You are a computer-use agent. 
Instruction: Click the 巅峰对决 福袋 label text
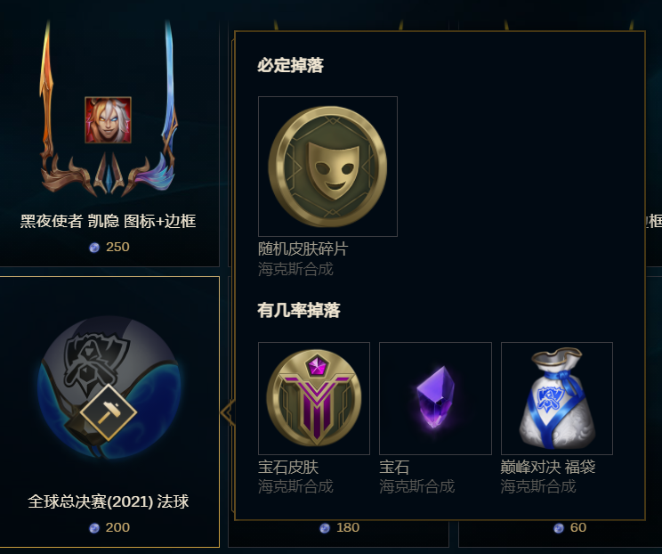point(548,467)
